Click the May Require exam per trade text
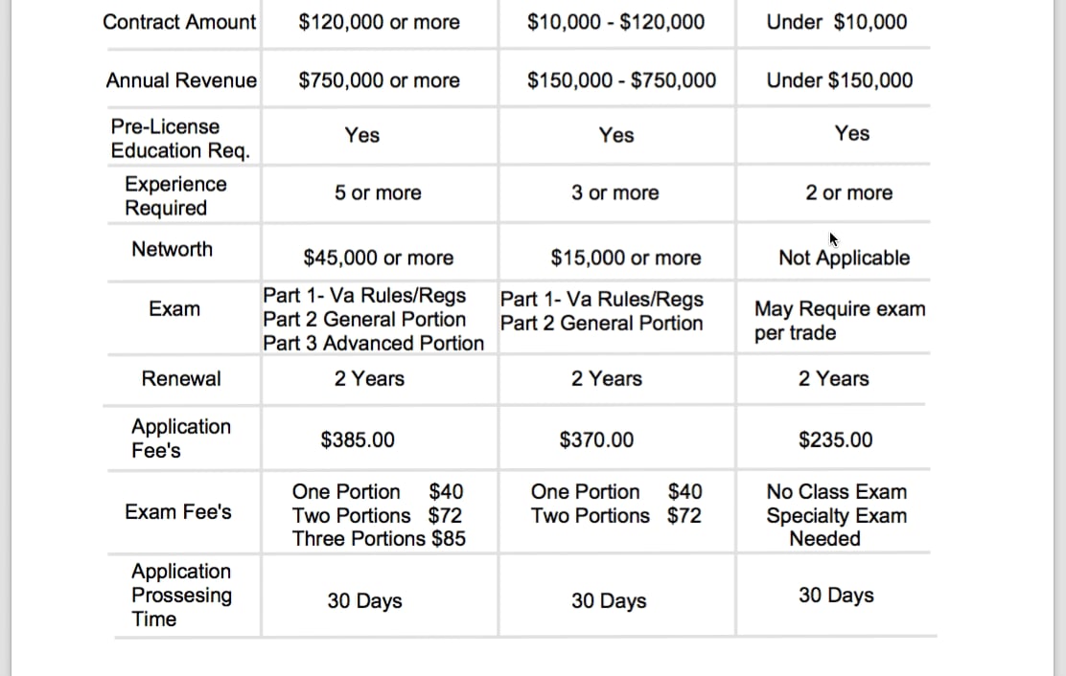1066x676 pixels. click(840, 321)
